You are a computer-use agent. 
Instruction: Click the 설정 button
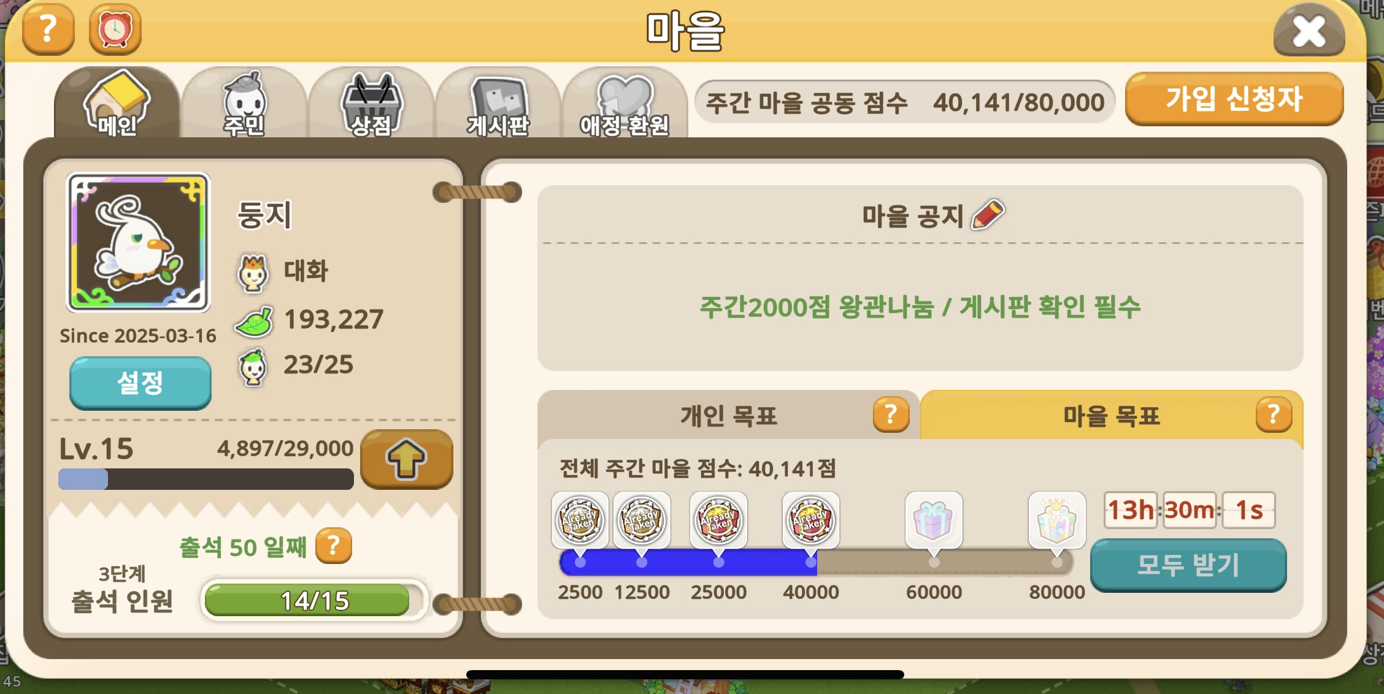[140, 383]
